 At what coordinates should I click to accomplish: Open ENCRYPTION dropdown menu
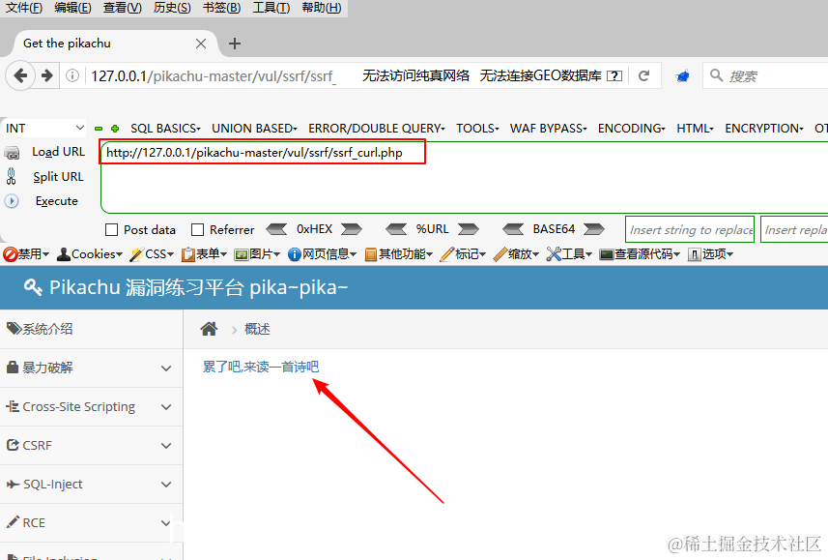coord(764,129)
